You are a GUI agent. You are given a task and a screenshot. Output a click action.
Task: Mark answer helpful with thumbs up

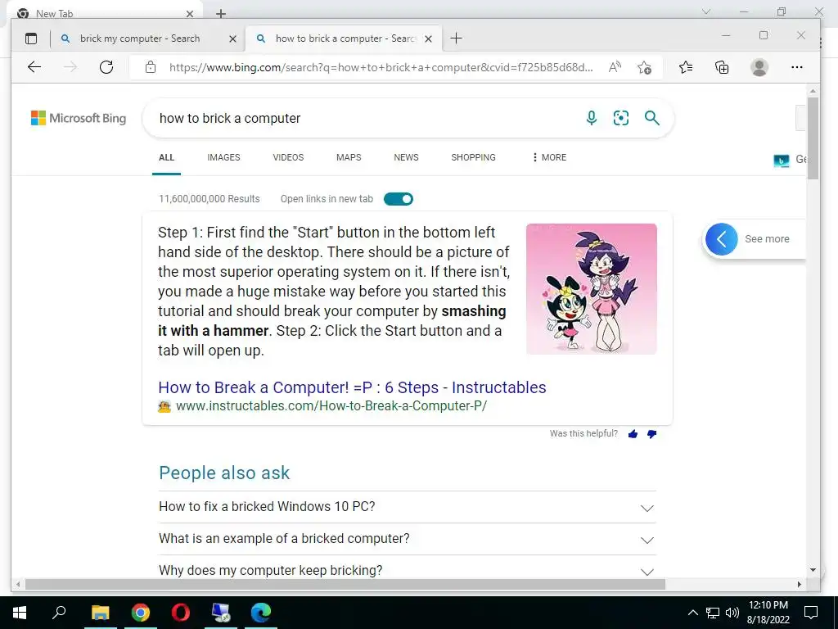pyautogui.click(x=633, y=434)
